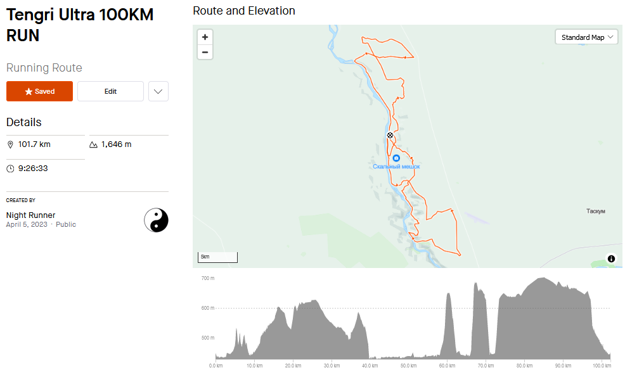Image resolution: width=625 pixels, height=370 pixels.
Task: Click the location pin icon beside 101.7 km
Action: pos(10,144)
